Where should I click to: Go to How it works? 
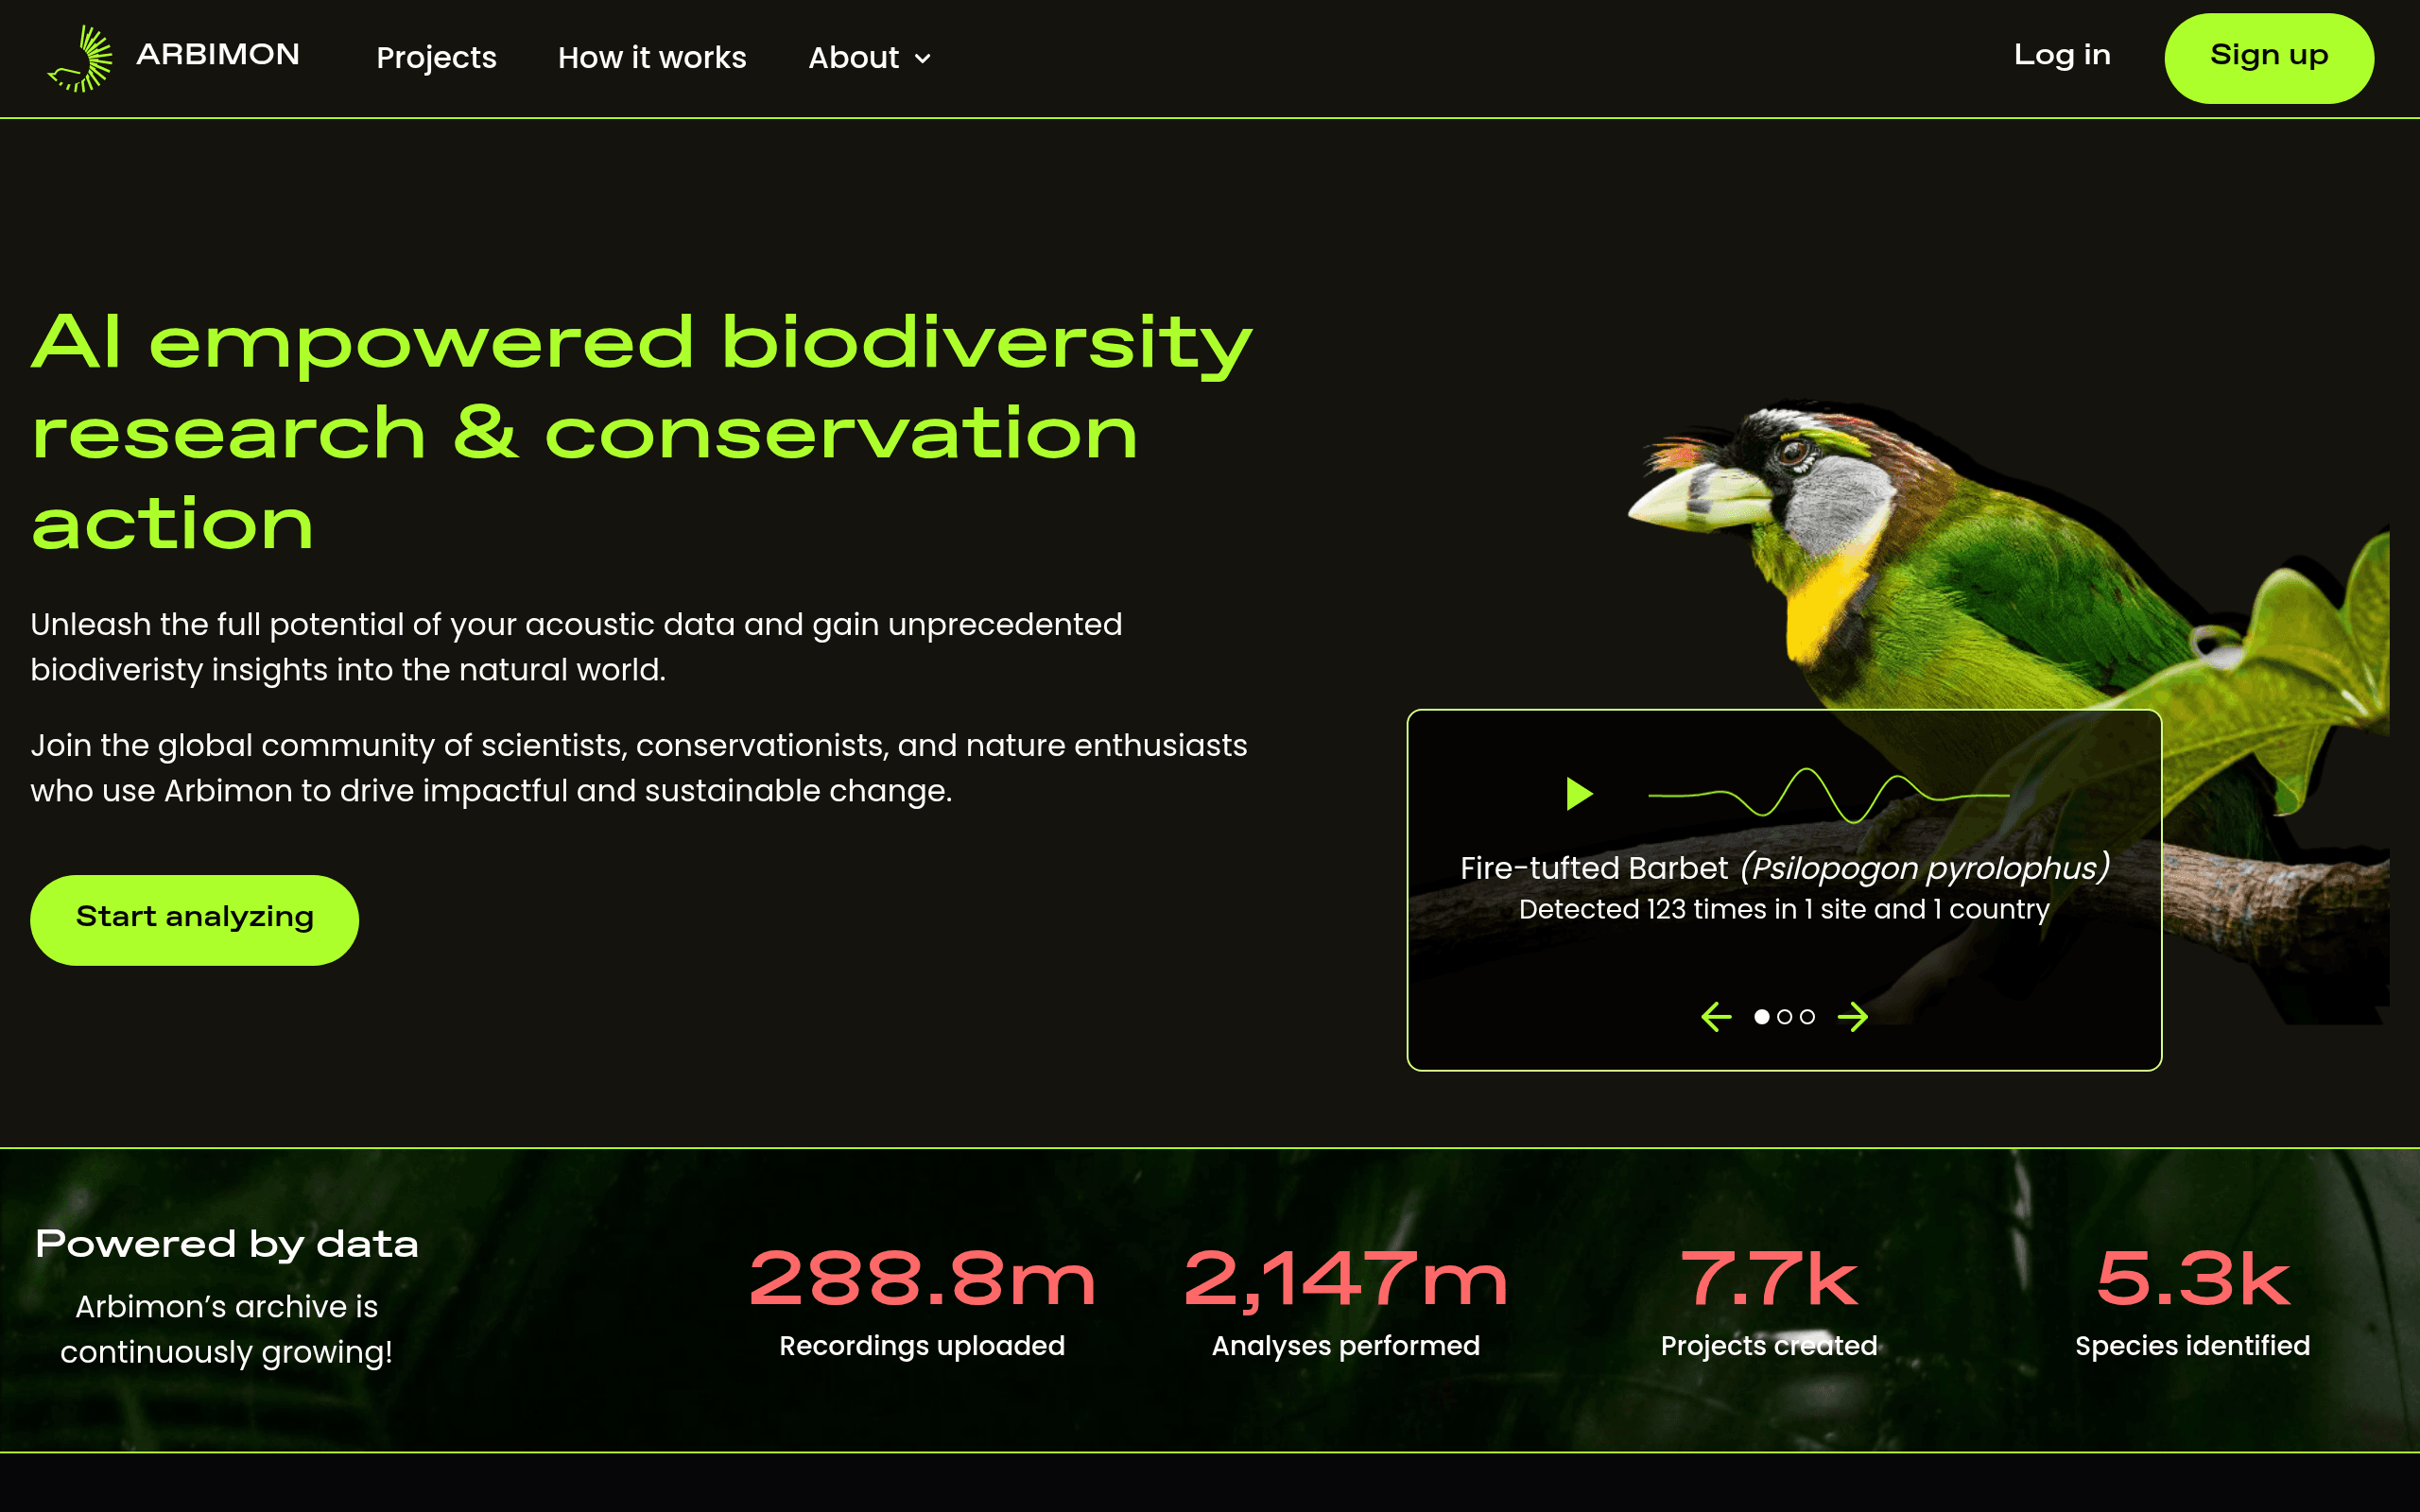pos(652,58)
